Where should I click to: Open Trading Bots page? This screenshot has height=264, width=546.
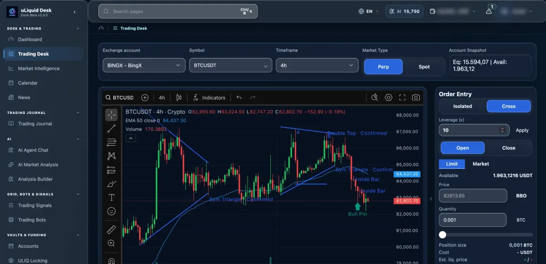point(32,220)
